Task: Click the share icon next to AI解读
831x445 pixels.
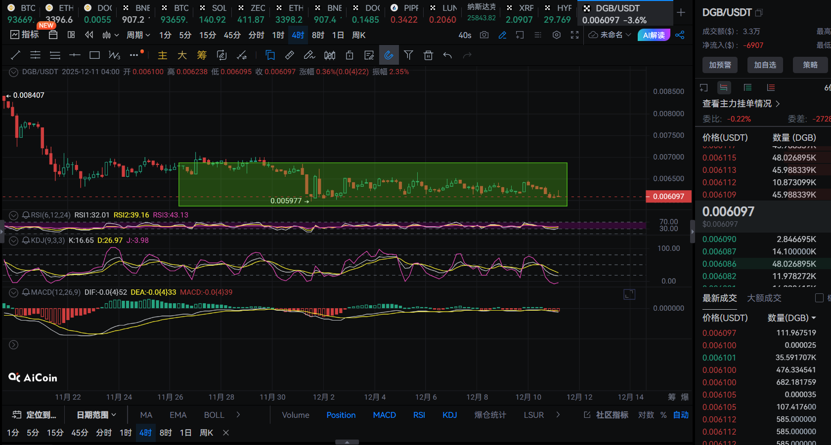Action: [680, 35]
